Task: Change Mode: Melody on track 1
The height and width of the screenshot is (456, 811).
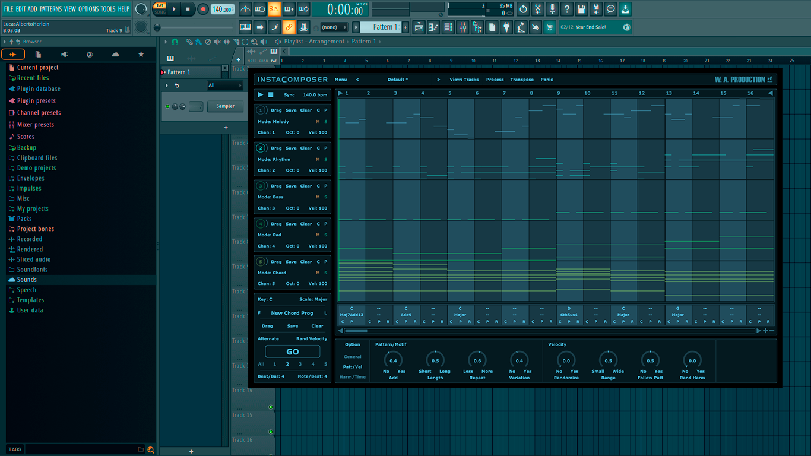Action: click(274, 122)
